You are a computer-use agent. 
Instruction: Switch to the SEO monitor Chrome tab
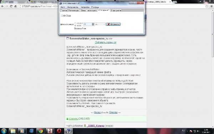pyautogui.click(x=44, y=2)
